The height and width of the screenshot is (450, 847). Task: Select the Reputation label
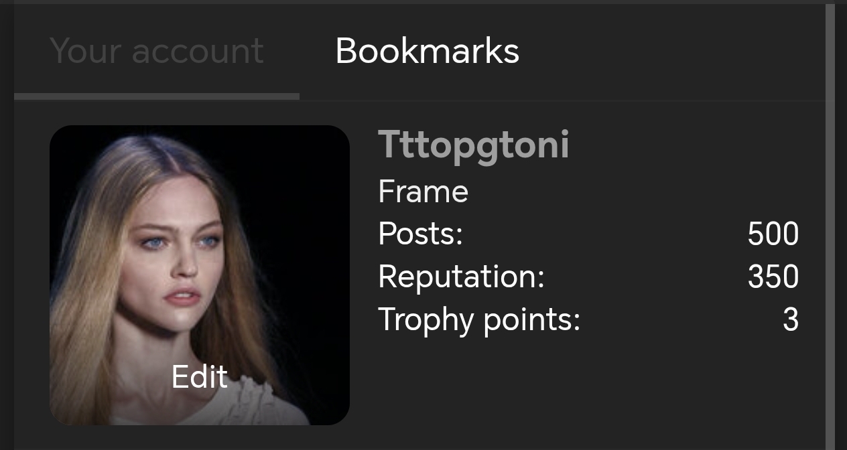click(462, 277)
